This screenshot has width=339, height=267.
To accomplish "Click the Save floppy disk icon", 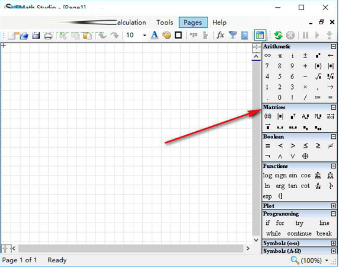I will [x=36, y=35].
